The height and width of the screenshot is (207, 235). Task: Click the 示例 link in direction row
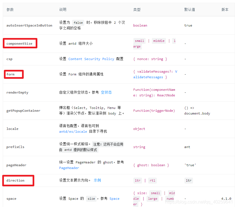coord(97,180)
